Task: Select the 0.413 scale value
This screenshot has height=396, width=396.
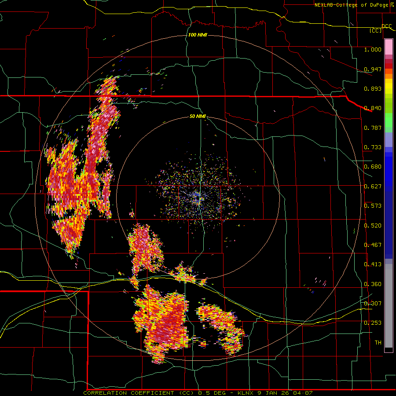Action: coord(373,264)
